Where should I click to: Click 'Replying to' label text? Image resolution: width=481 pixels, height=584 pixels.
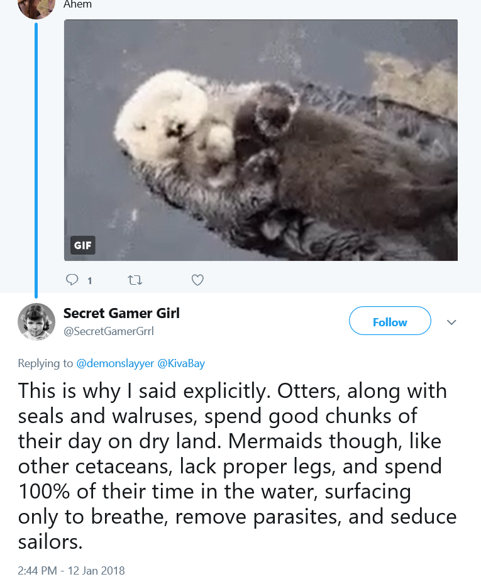click(x=45, y=363)
